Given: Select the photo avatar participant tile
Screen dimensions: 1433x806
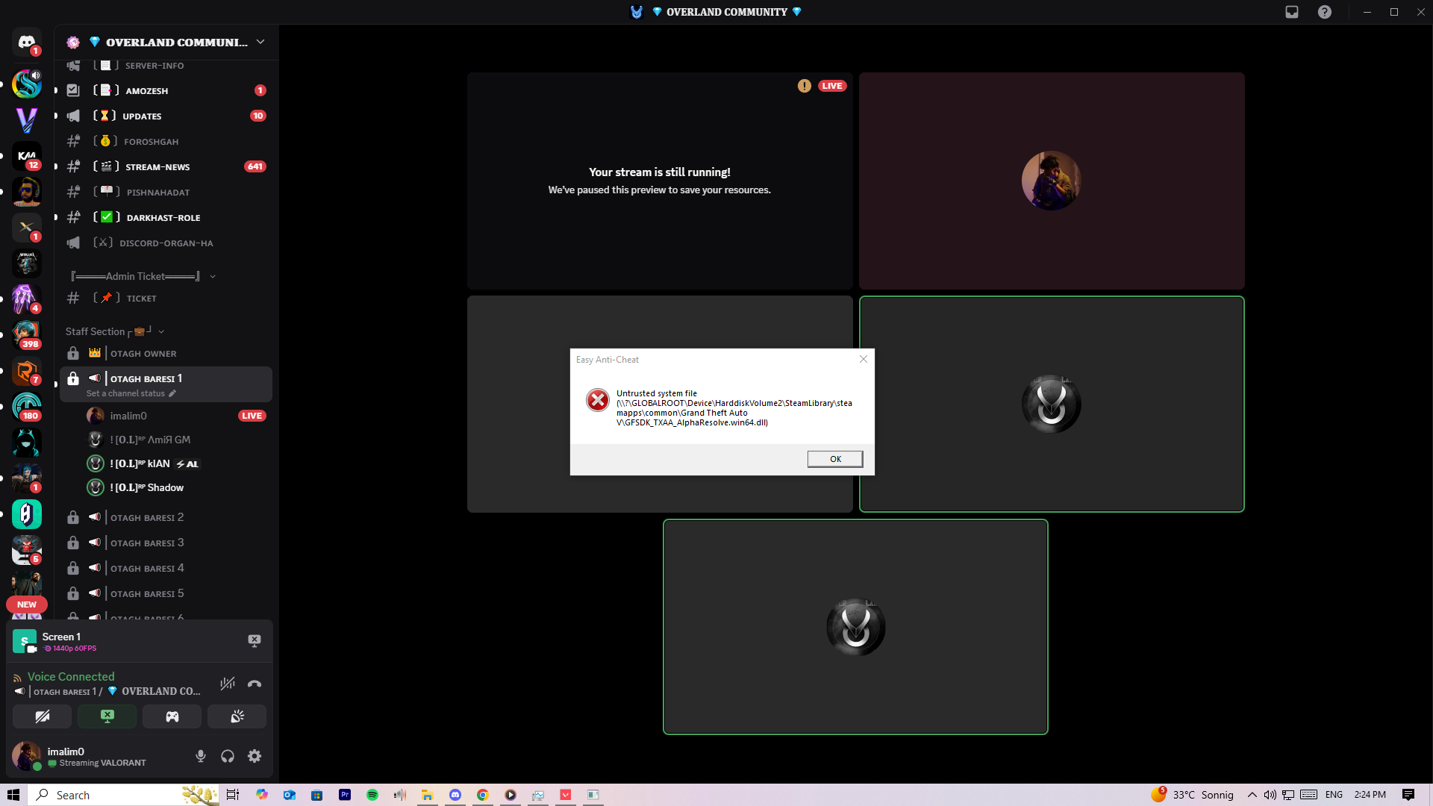Looking at the screenshot, I should pyautogui.click(x=1052, y=181).
